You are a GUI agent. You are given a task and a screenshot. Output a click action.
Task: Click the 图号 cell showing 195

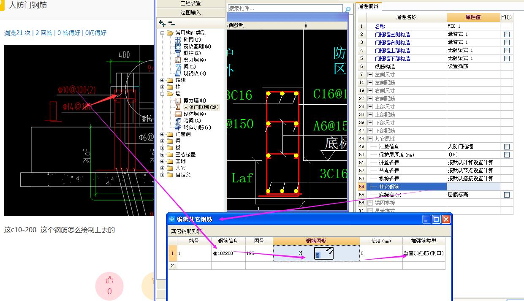pyautogui.click(x=259, y=253)
